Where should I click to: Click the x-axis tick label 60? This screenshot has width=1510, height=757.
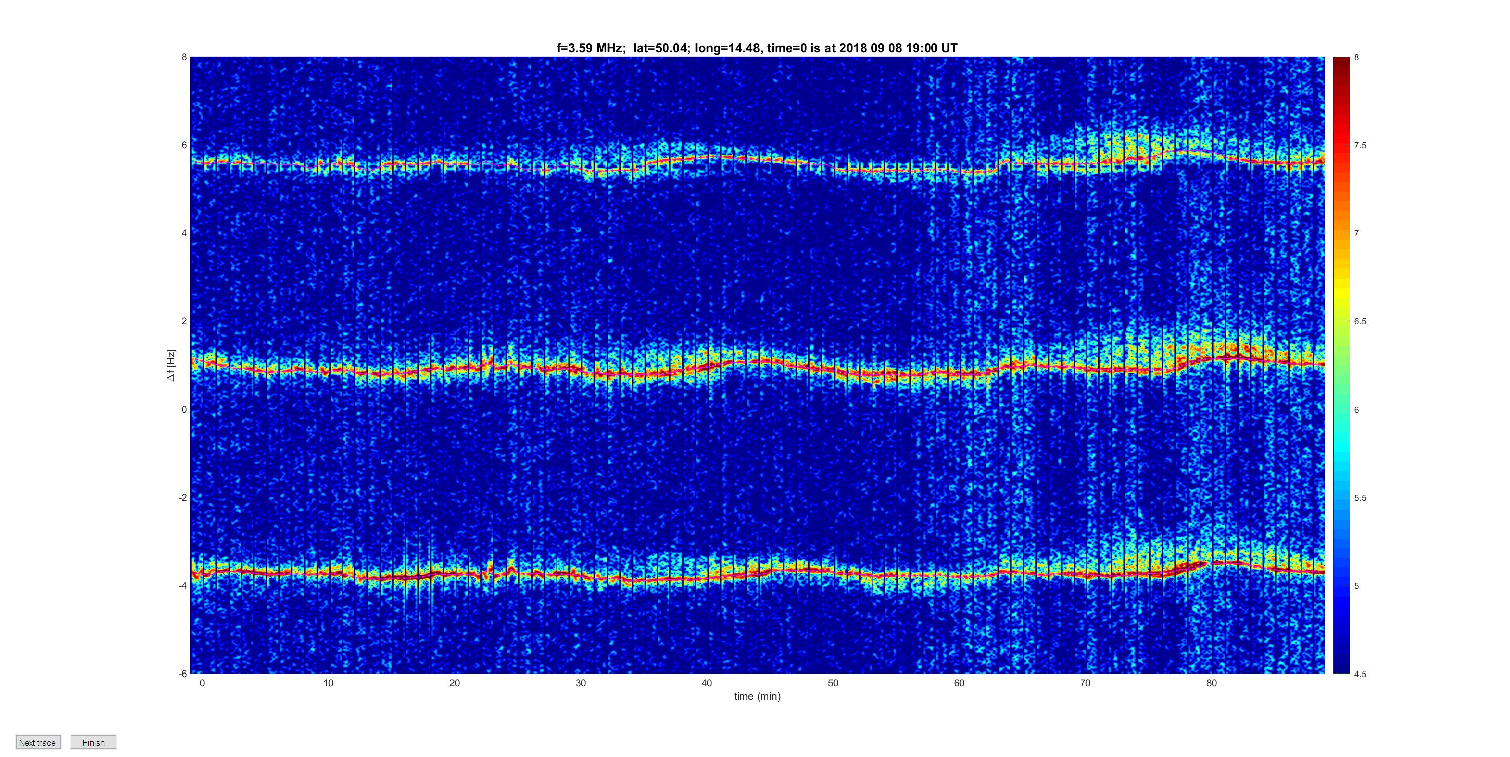tap(959, 683)
